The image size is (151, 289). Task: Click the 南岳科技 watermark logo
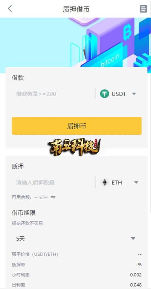pyautogui.click(x=75, y=147)
